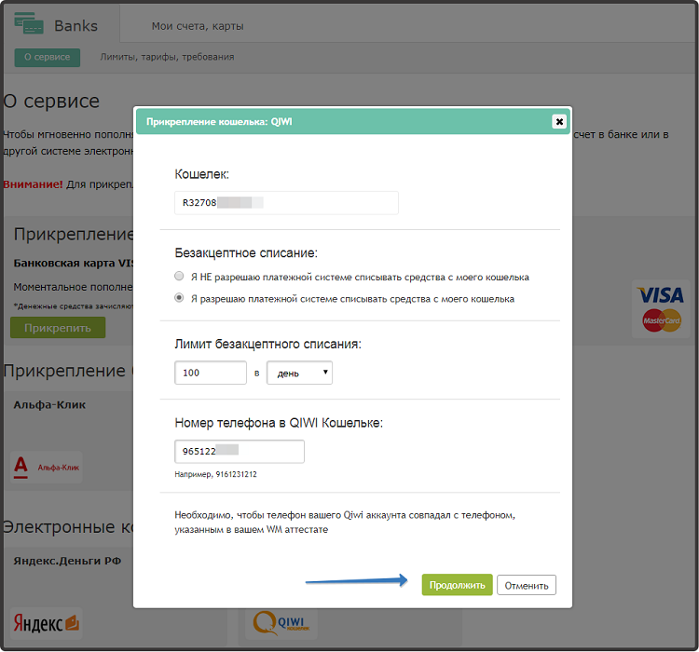Open 'Мои счета, карты' menu item
This screenshot has height=652, width=699.
click(x=198, y=26)
